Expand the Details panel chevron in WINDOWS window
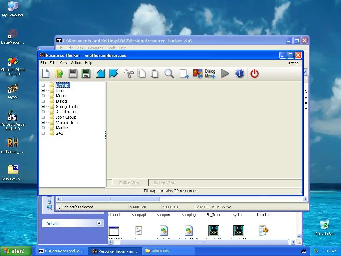 tap(99, 223)
